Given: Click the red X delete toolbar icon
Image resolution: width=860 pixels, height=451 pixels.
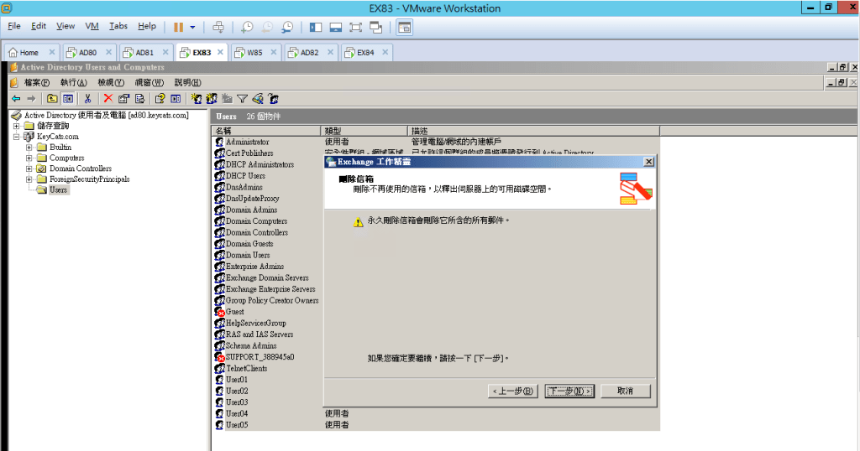Looking at the screenshot, I should pyautogui.click(x=107, y=98).
